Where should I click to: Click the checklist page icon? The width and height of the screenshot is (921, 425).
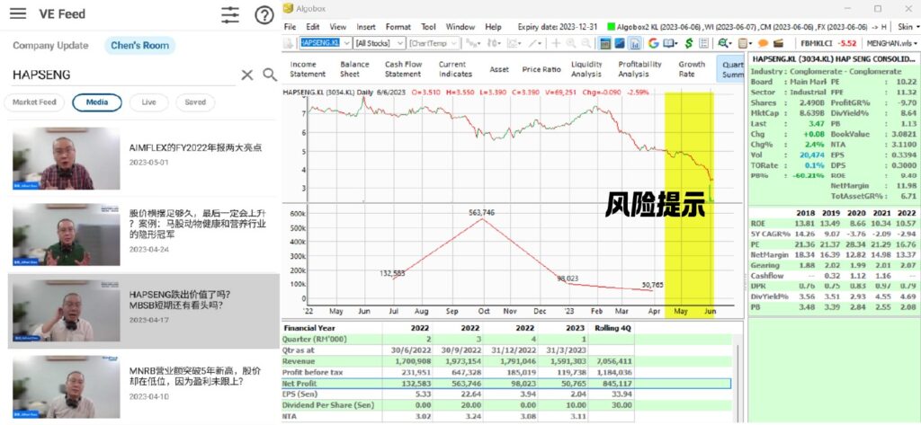point(703,43)
